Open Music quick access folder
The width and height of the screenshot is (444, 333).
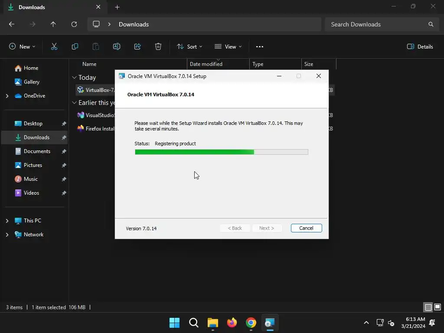tap(31, 179)
